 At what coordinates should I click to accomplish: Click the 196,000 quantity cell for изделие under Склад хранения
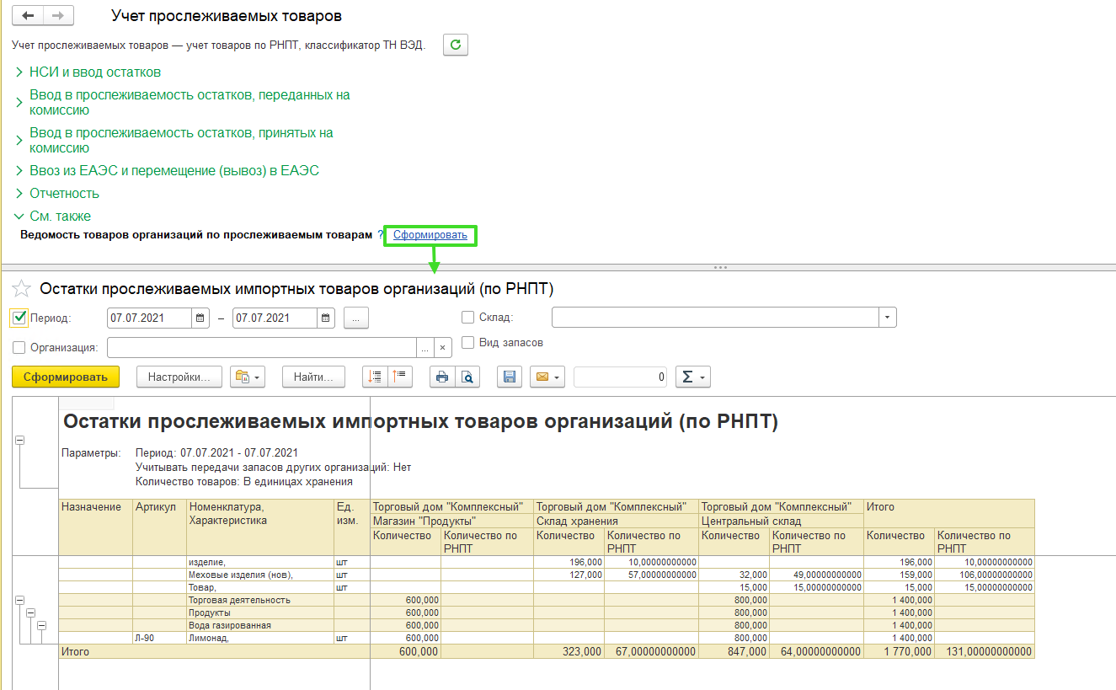[x=569, y=562]
